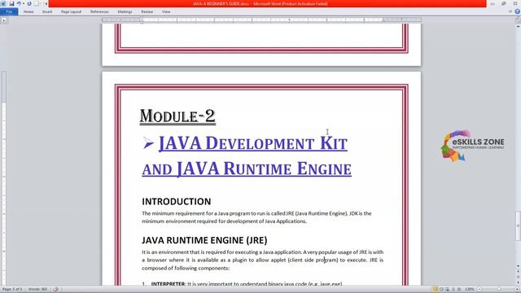This screenshot has height=293, width=521.
Task: Open the File tab
Action: (9, 11)
